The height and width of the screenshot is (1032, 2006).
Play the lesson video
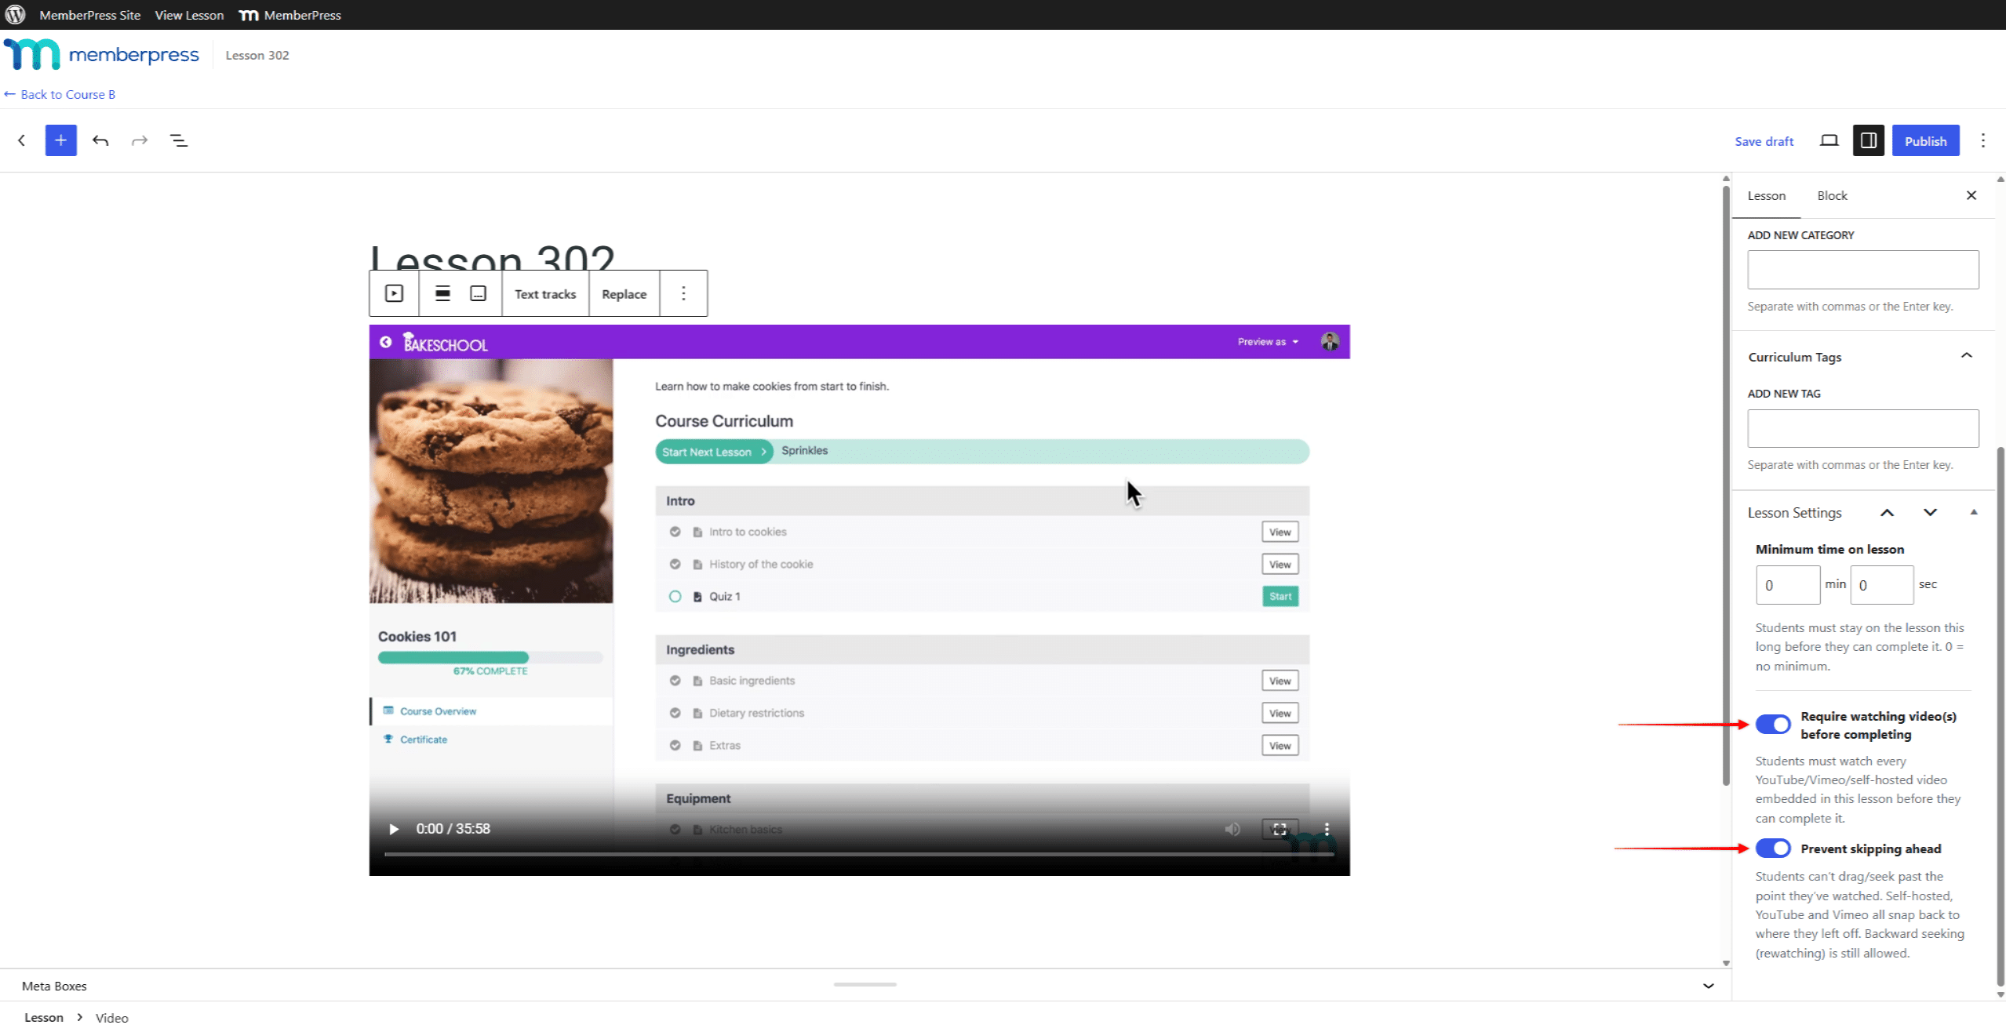(394, 829)
